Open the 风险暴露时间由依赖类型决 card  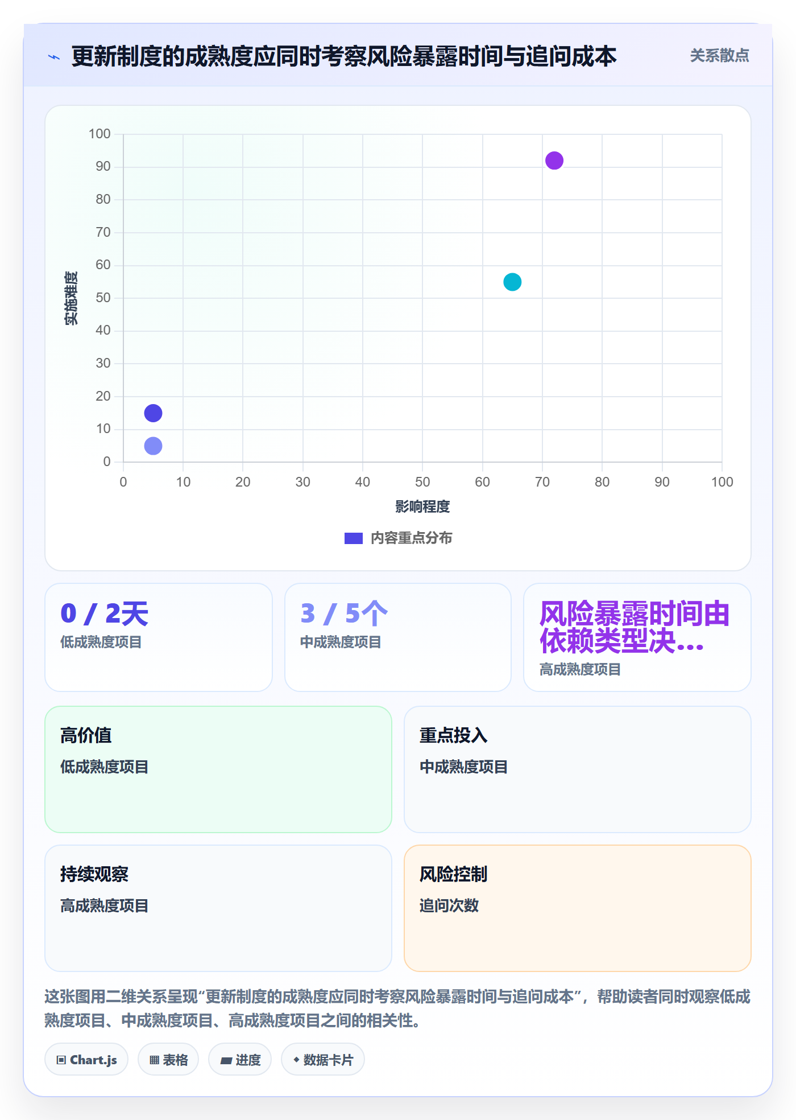[x=637, y=637]
